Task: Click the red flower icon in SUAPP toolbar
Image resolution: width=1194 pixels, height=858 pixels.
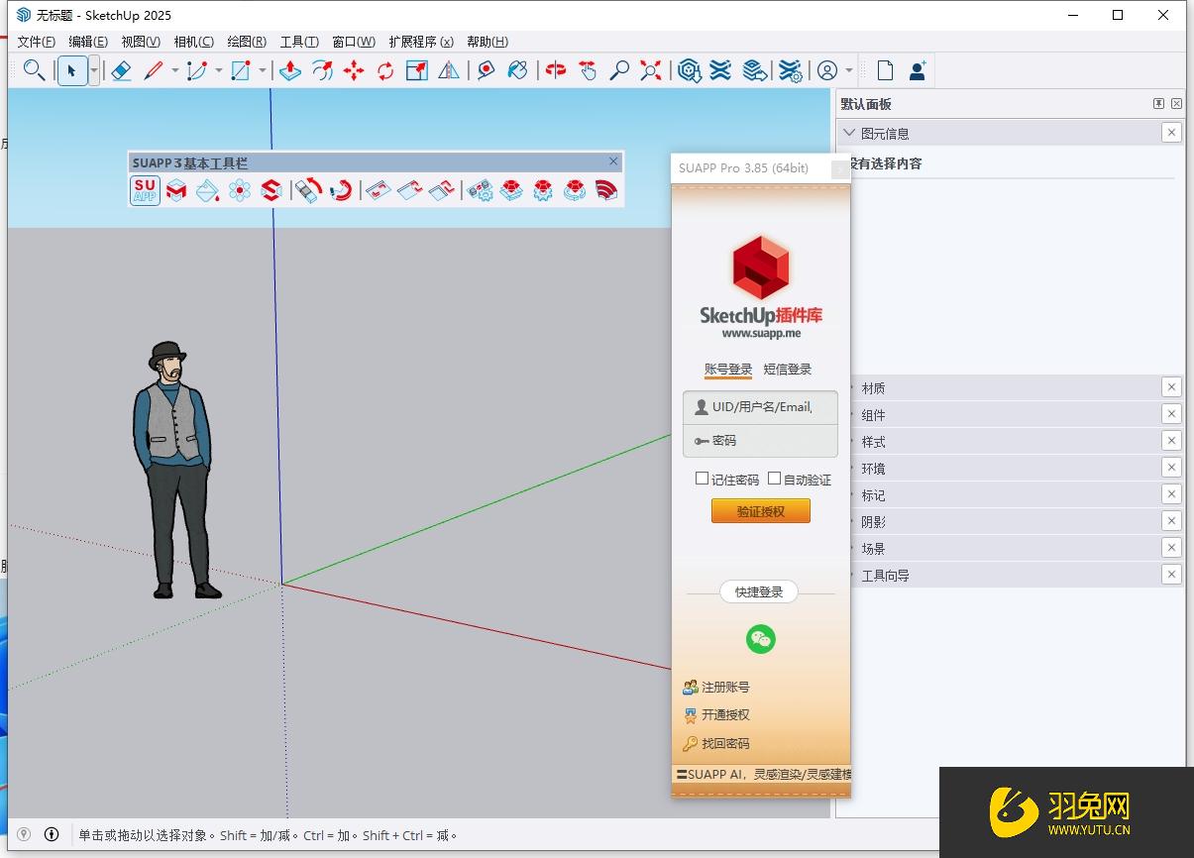Action: [x=239, y=190]
